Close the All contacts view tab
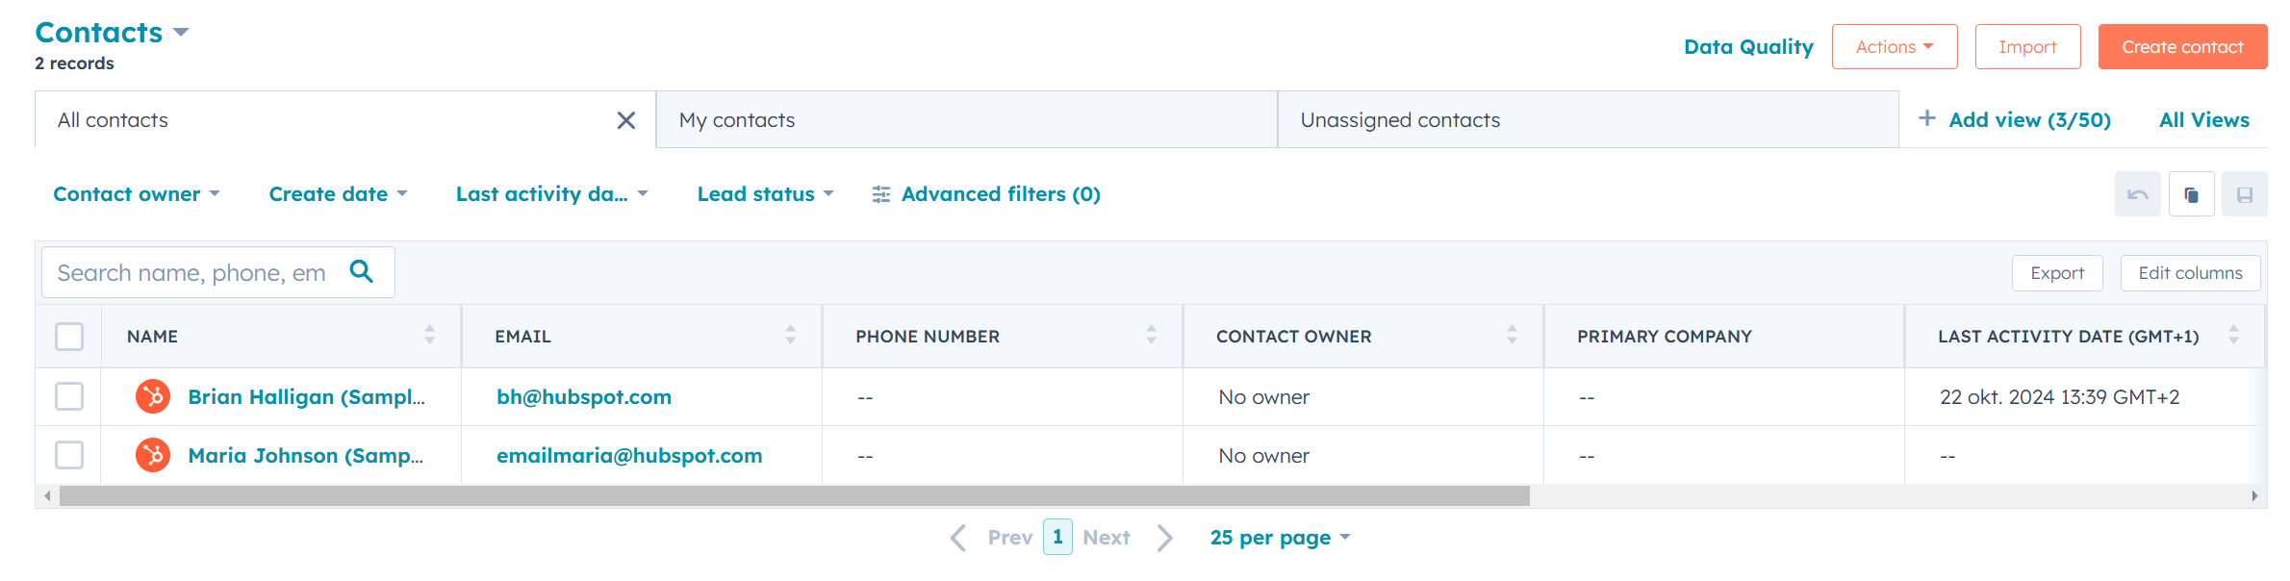Image resolution: width=2290 pixels, height=581 pixels. coord(625,120)
